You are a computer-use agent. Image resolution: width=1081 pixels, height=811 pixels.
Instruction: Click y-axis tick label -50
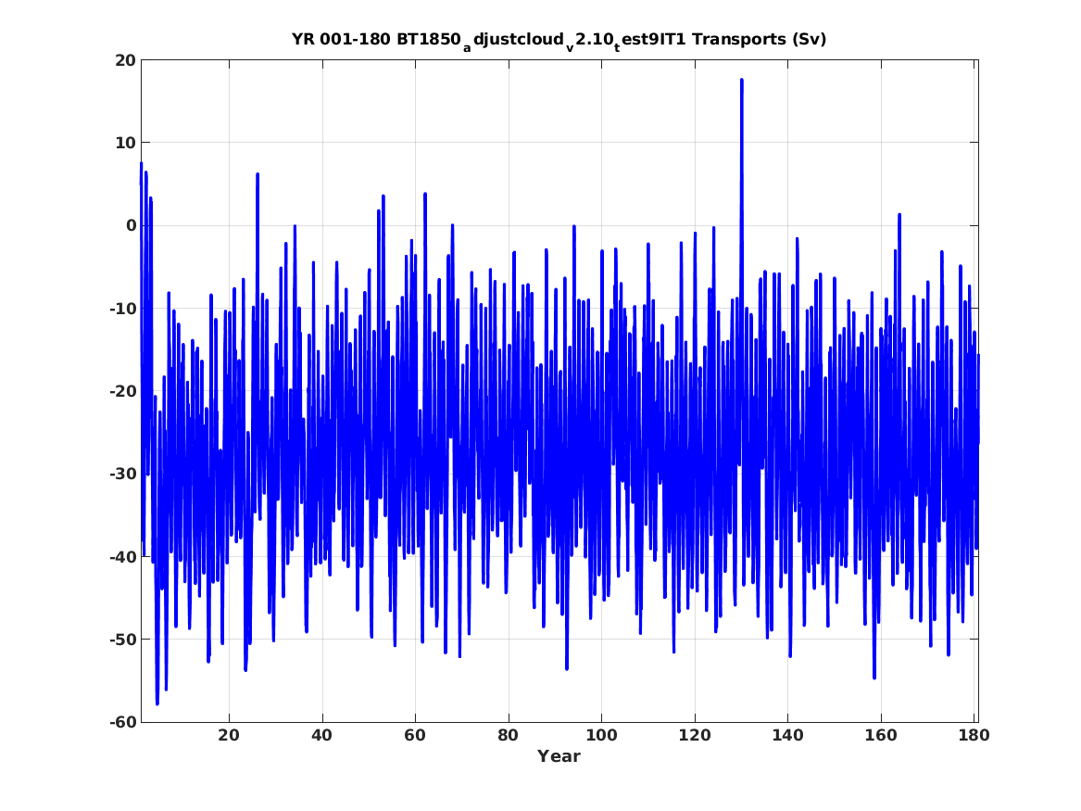click(x=122, y=640)
